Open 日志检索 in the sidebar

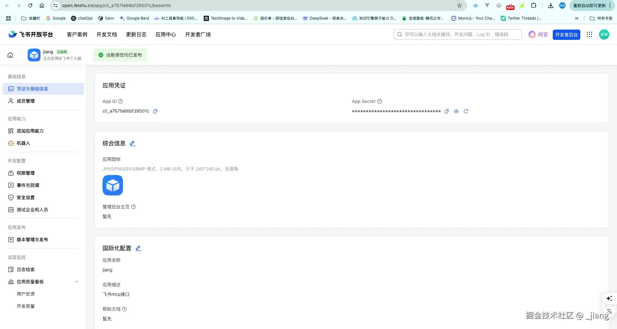click(26, 270)
